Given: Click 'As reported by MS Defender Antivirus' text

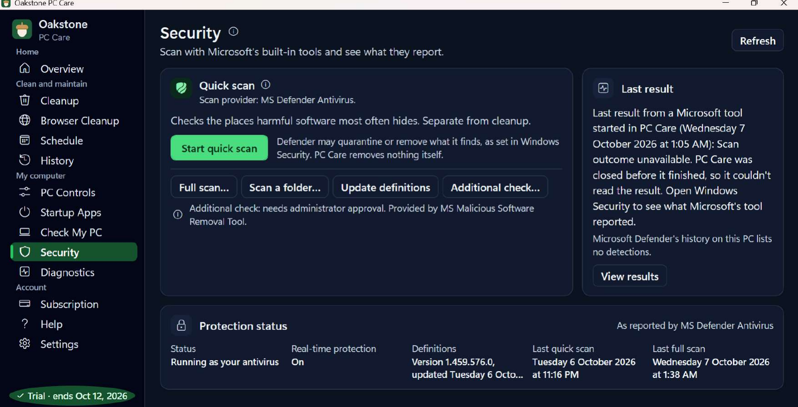Looking at the screenshot, I should tap(695, 326).
